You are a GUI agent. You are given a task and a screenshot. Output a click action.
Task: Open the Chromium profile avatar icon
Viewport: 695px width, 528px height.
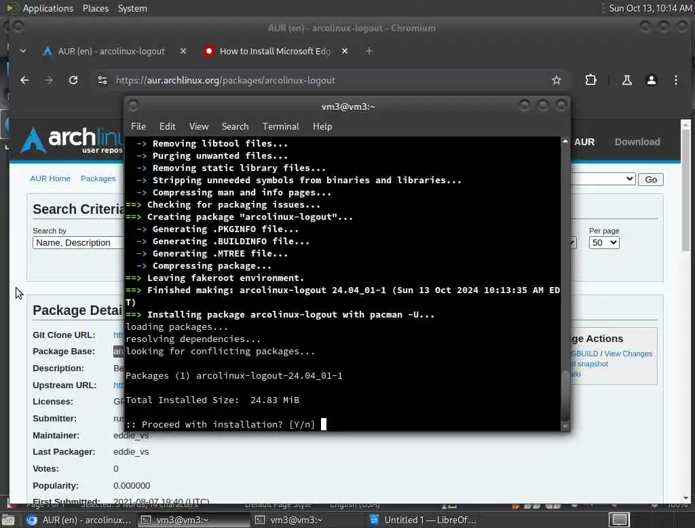tap(651, 80)
